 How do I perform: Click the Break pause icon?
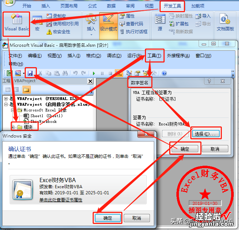coord(102,74)
